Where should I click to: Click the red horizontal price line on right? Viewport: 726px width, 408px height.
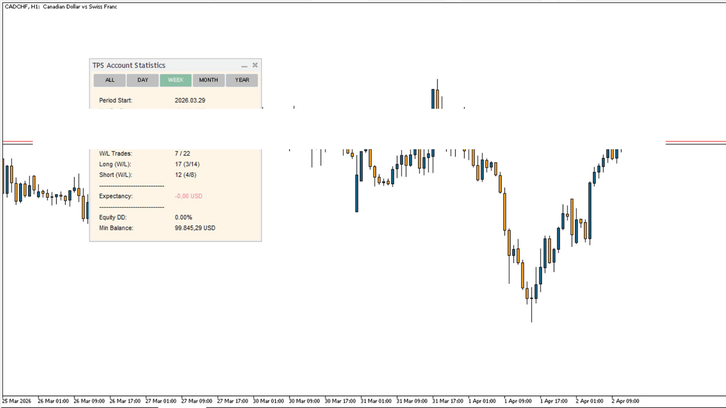[695, 142]
